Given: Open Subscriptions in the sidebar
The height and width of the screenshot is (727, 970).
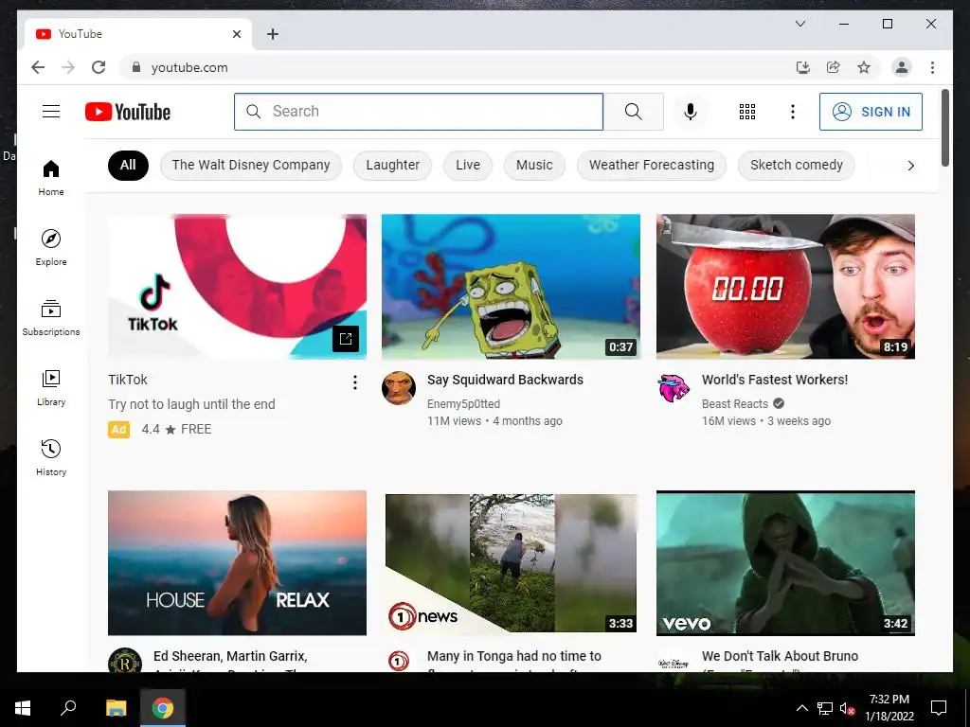Looking at the screenshot, I should [x=51, y=318].
